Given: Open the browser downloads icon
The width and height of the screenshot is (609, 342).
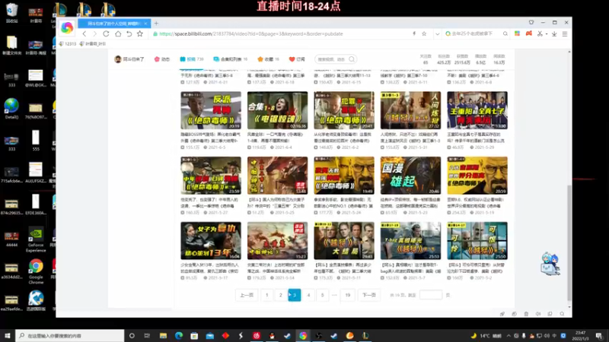Looking at the screenshot, I should tap(554, 34).
